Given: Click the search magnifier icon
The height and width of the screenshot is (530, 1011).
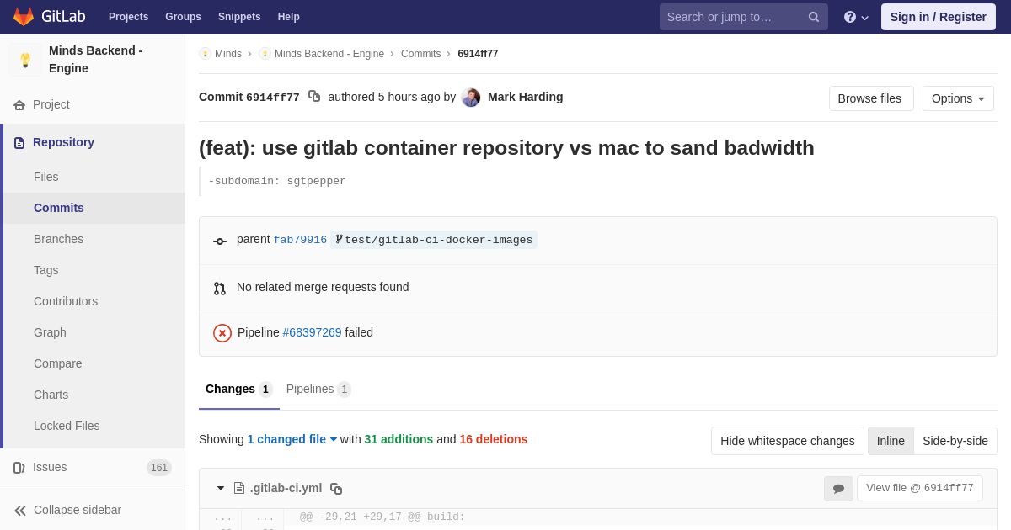Looking at the screenshot, I should pyautogui.click(x=814, y=17).
